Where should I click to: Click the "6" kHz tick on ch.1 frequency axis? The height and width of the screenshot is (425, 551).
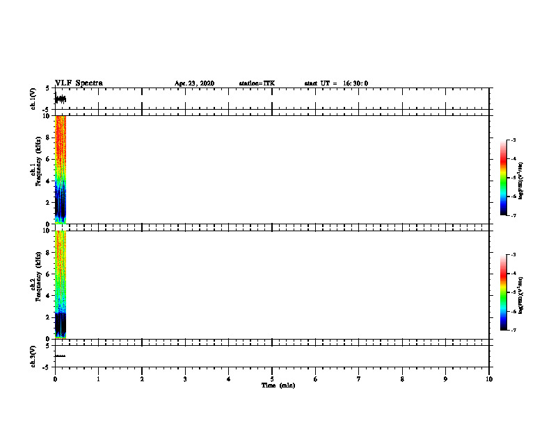[48, 159]
